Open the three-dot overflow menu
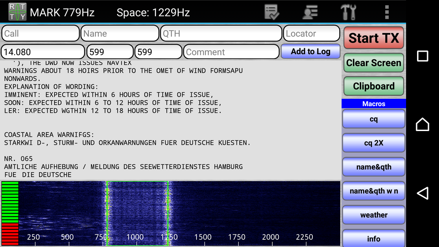Screen dimensions: 439x247 click(387, 12)
